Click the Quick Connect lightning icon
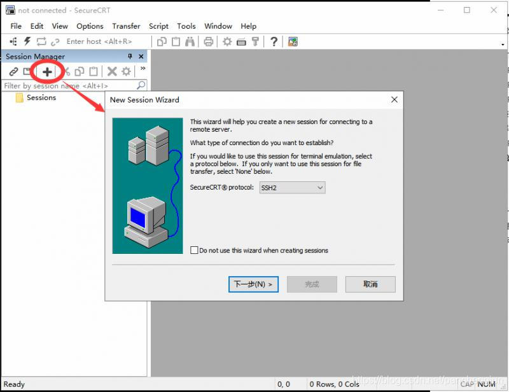The height and width of the screenshot is (392, 509). (27, 41)
